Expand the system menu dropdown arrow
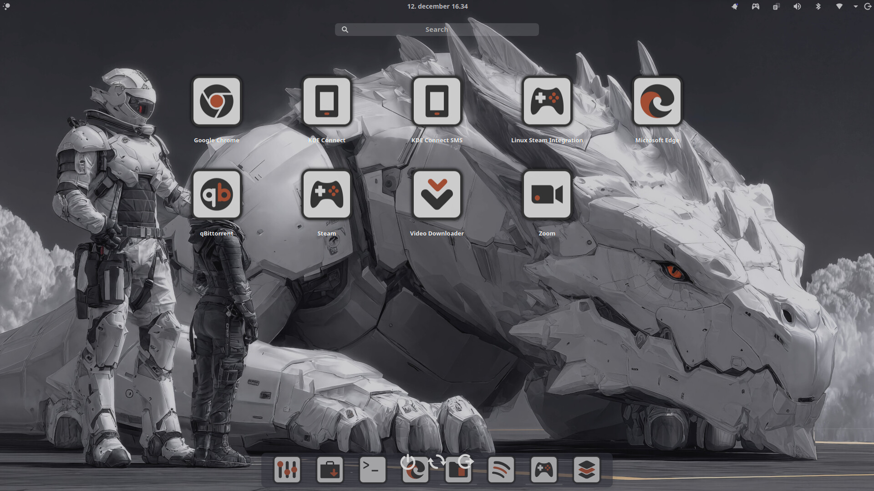This screenshot has width=874, height=491. 856,6
